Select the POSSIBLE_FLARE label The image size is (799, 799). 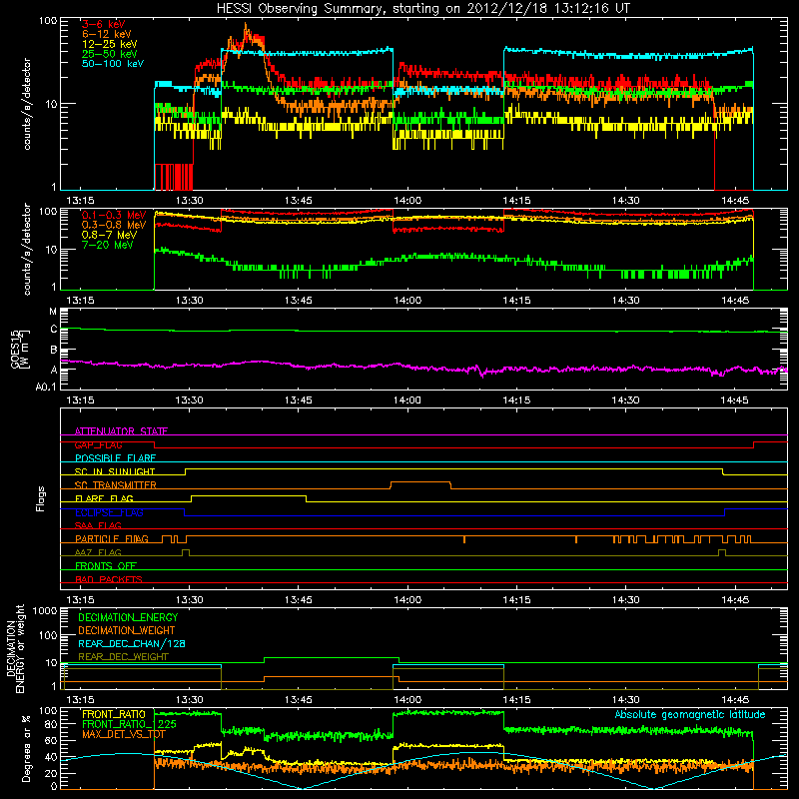pos(115,458)
